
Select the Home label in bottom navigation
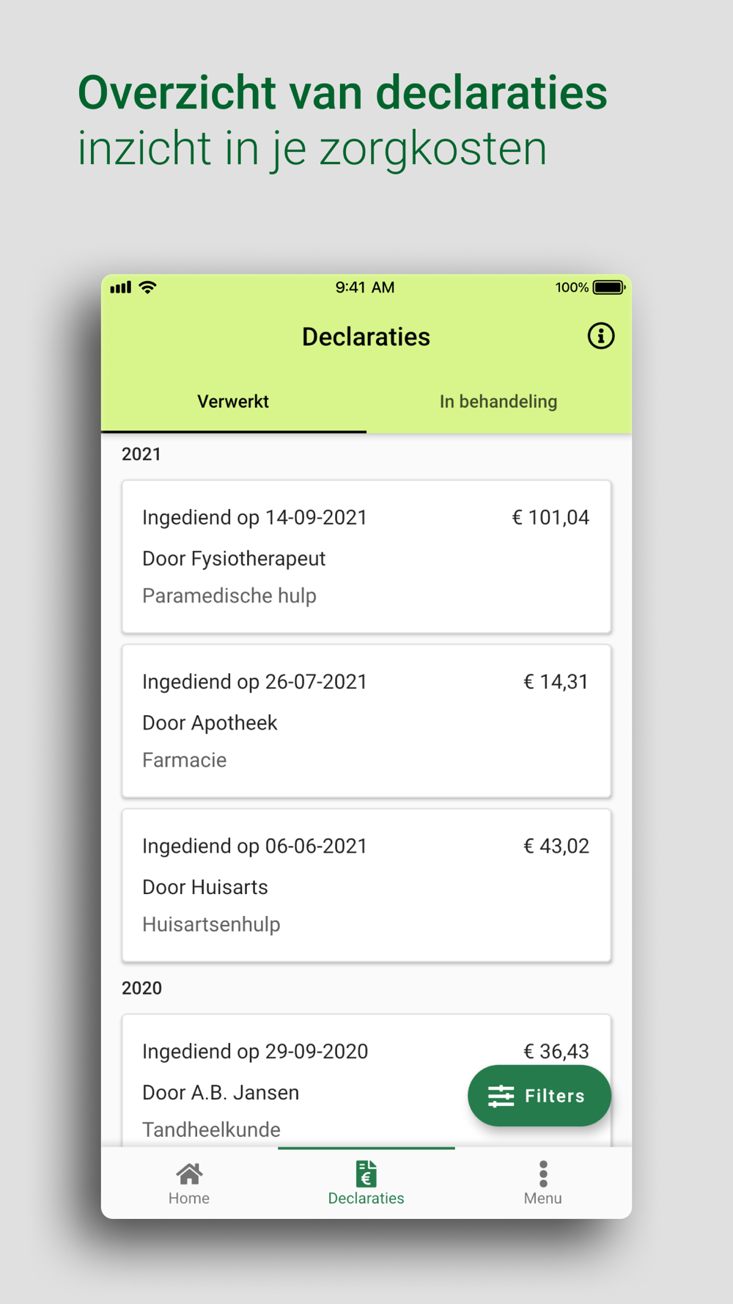click(x=189, y=1198)
